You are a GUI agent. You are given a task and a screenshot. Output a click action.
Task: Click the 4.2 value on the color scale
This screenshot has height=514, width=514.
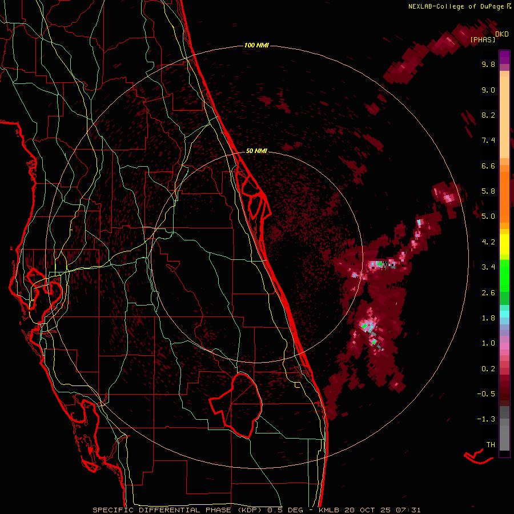tap(488, 242)
